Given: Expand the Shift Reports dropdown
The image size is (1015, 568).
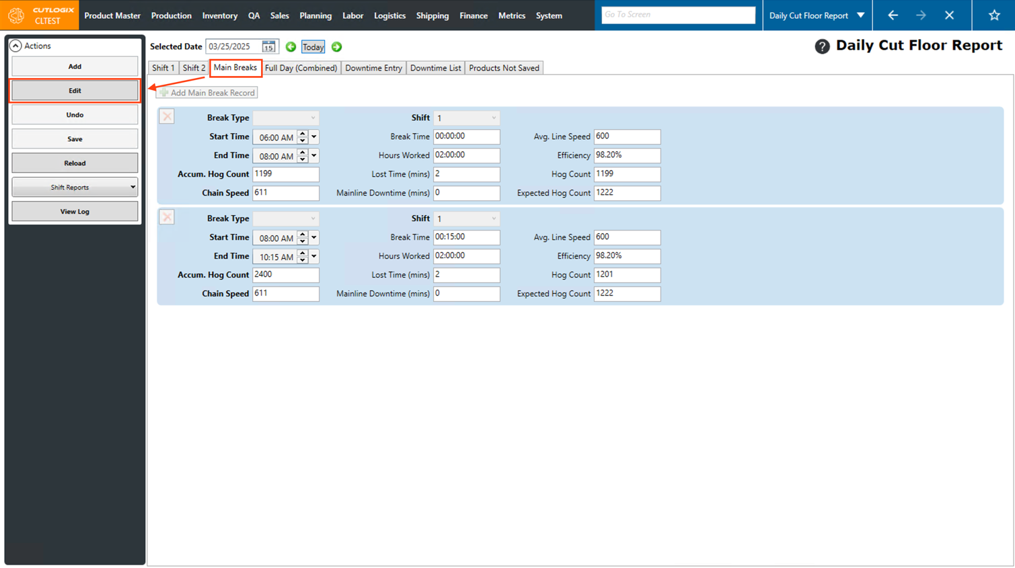Looking at the screenshot, I should [133, 188].
